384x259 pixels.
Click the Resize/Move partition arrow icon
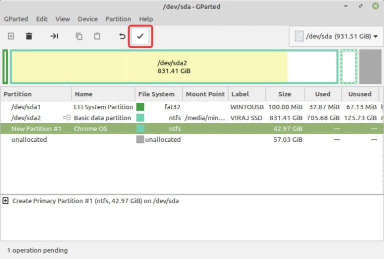click(54, 36)
